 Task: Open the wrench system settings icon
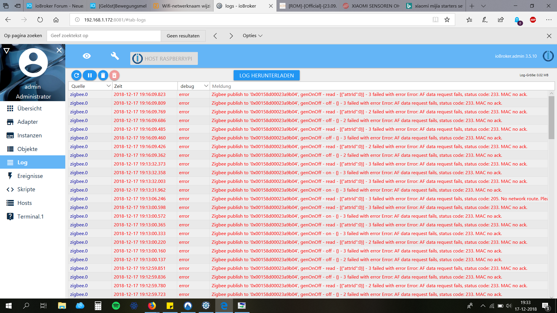point(115,56)
